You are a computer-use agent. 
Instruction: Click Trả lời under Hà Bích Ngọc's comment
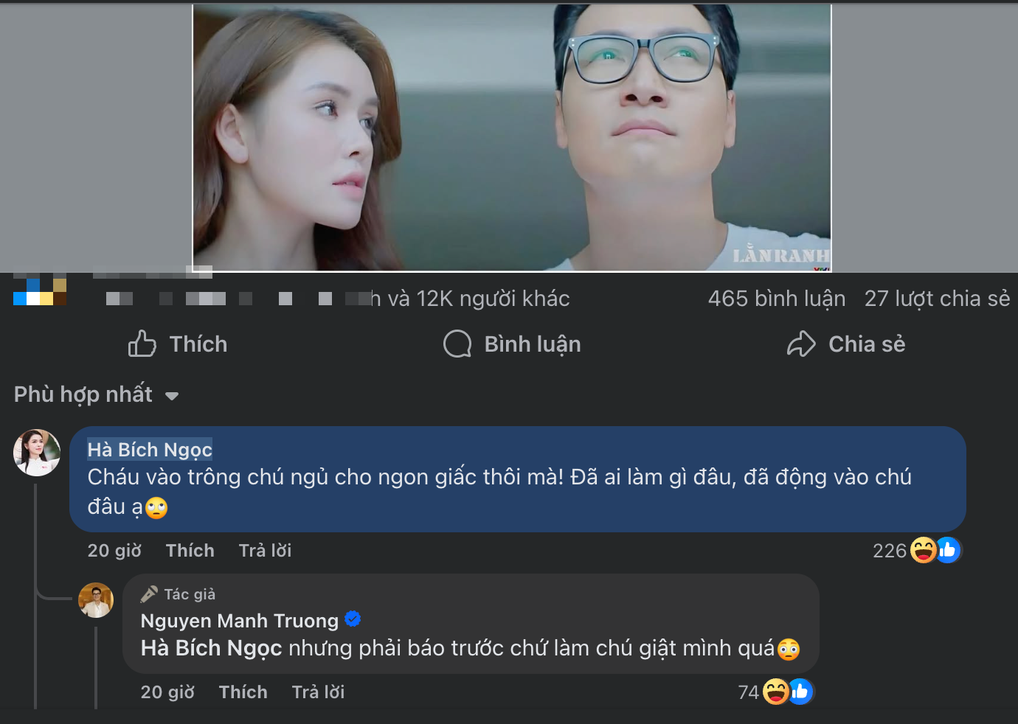pos(265,550)
